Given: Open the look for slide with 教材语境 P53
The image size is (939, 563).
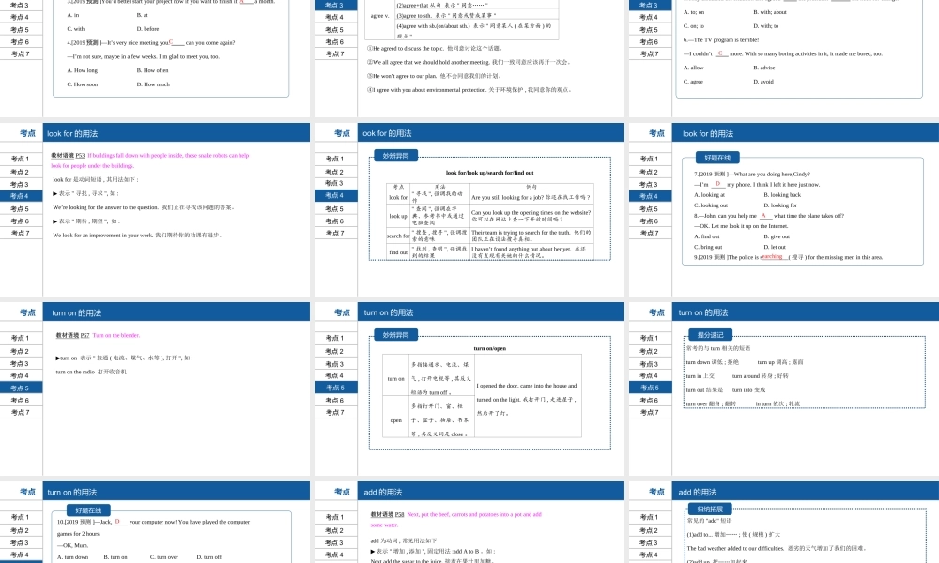Looking at the screenshot, I should tap(155, 209).
